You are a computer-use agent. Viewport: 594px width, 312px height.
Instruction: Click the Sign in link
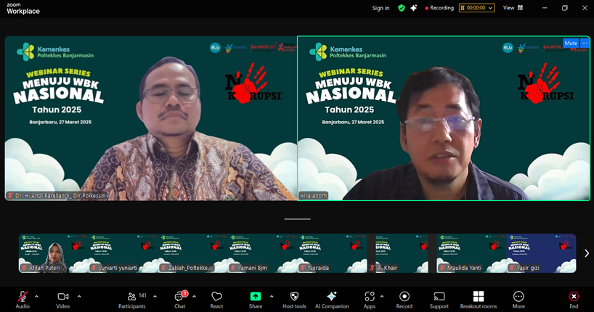tap(381, 8)
